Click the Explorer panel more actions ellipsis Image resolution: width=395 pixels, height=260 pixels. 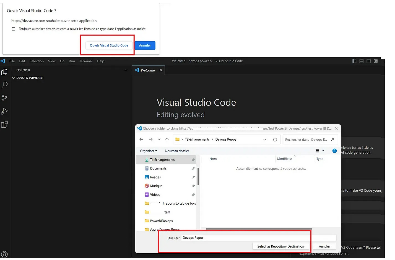point(125,70)
